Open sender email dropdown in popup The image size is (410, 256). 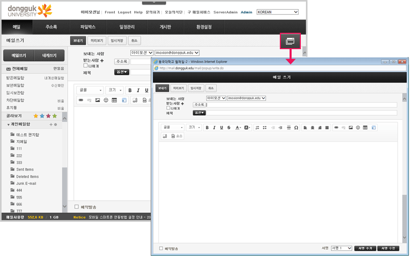click(247, 98)
